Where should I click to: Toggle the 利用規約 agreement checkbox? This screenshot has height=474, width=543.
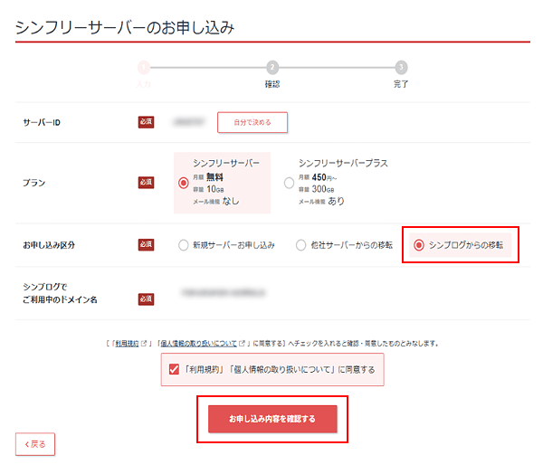tap(174, 369)
